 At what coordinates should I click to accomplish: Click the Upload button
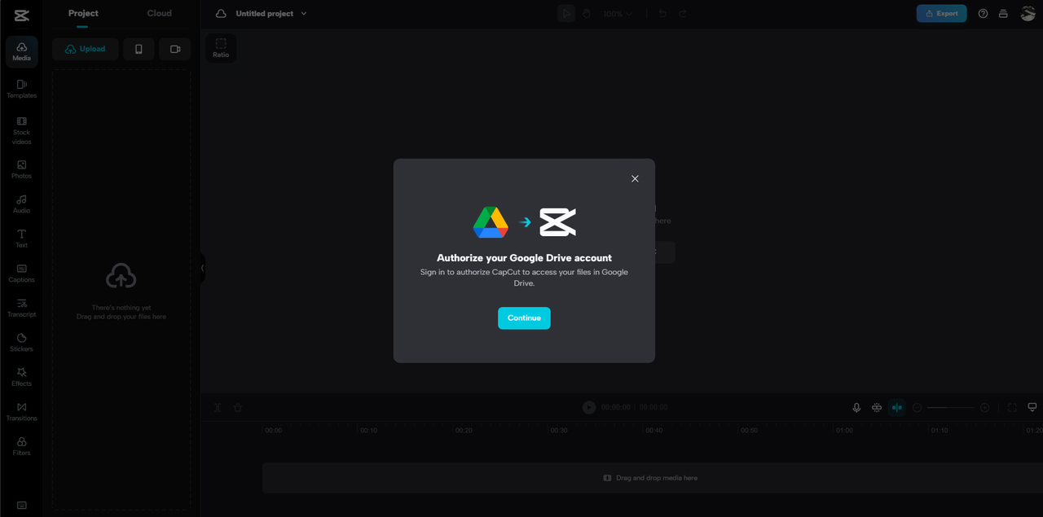85,49
